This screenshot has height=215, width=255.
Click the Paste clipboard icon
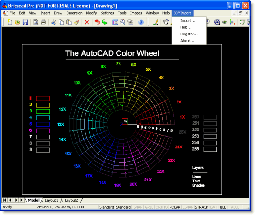tap(69, 22)
